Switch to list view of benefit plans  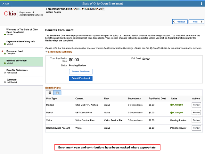tap(50, 93)
